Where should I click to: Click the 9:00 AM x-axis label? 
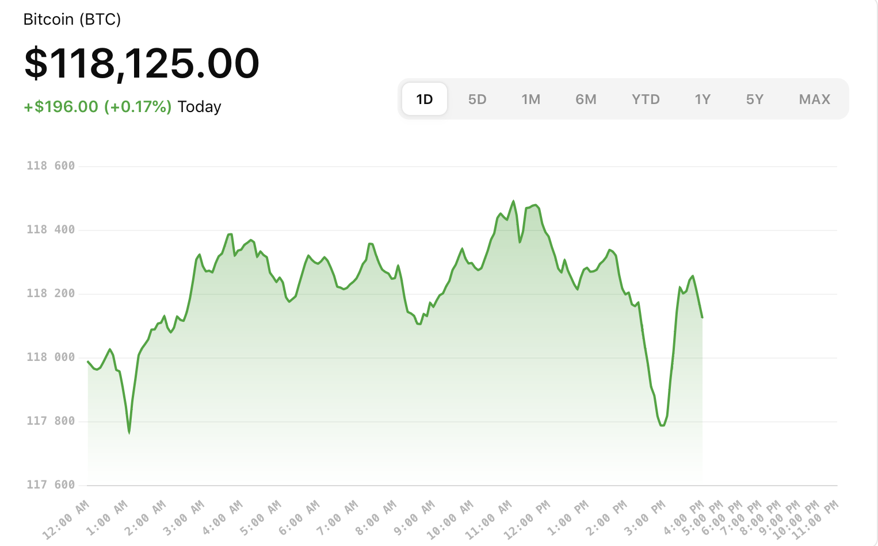414,518
